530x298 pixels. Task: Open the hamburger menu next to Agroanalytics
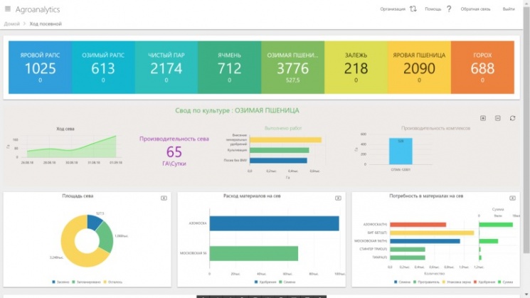(7, 9)
